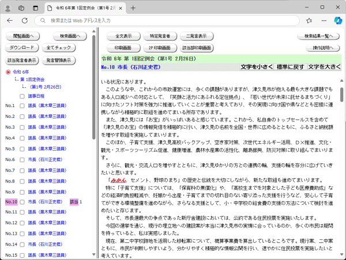Check the No.14 市長 checkbox
Screen dimensions: 346x260
tap(22, 244)
